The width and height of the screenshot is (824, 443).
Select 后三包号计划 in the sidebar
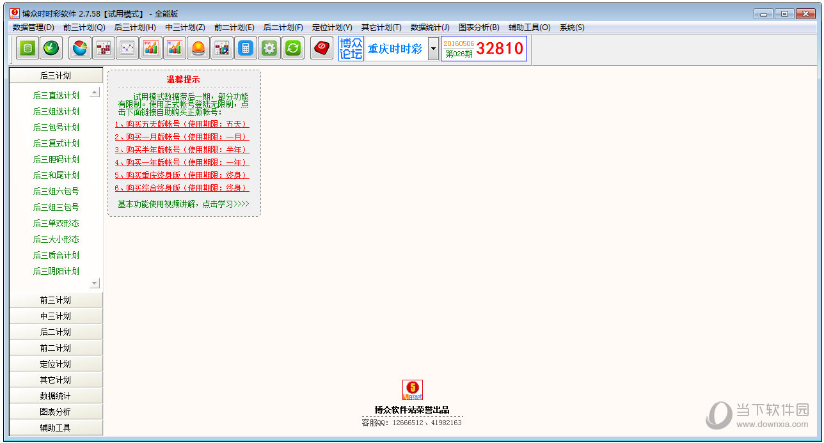click(56, 127)
